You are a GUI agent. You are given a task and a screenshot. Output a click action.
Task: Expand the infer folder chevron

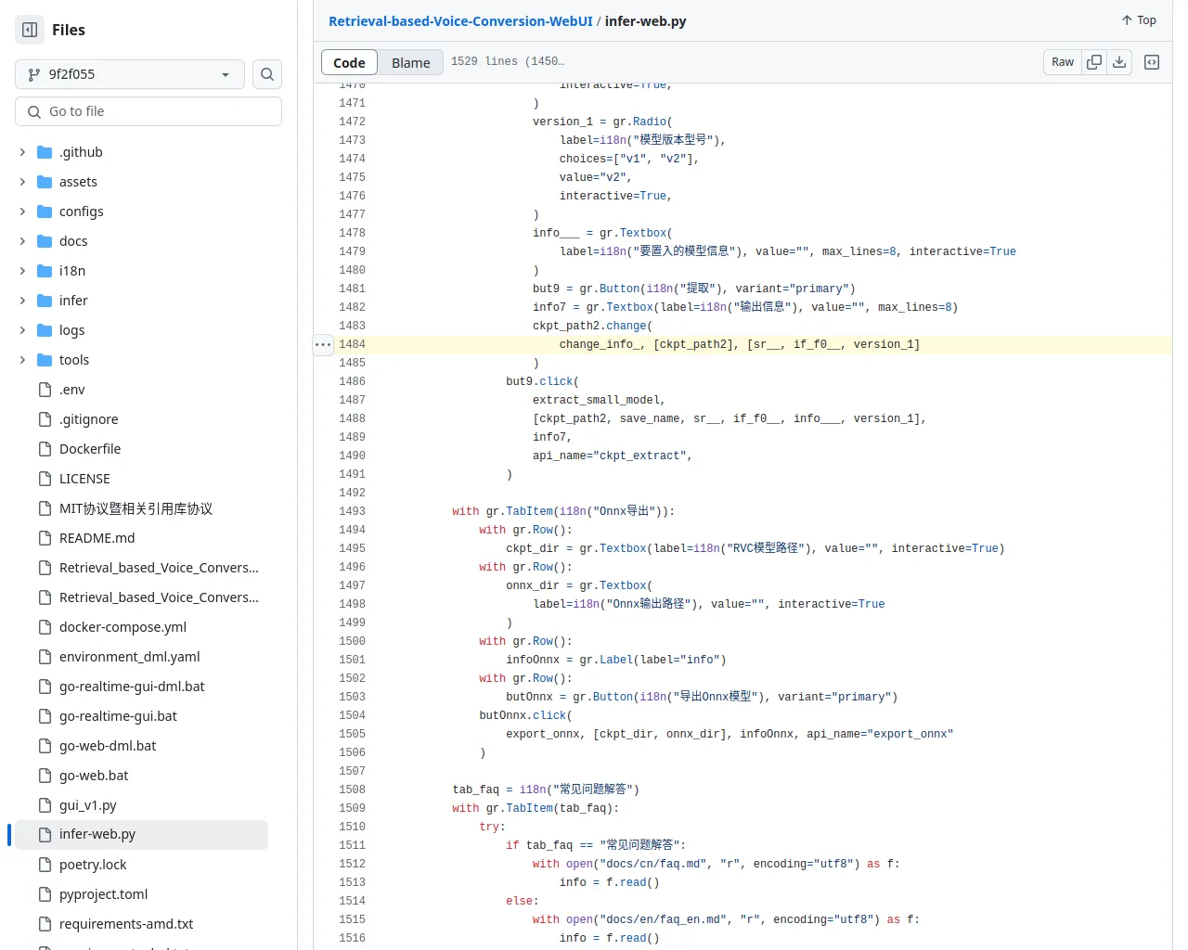click(22, 301)
